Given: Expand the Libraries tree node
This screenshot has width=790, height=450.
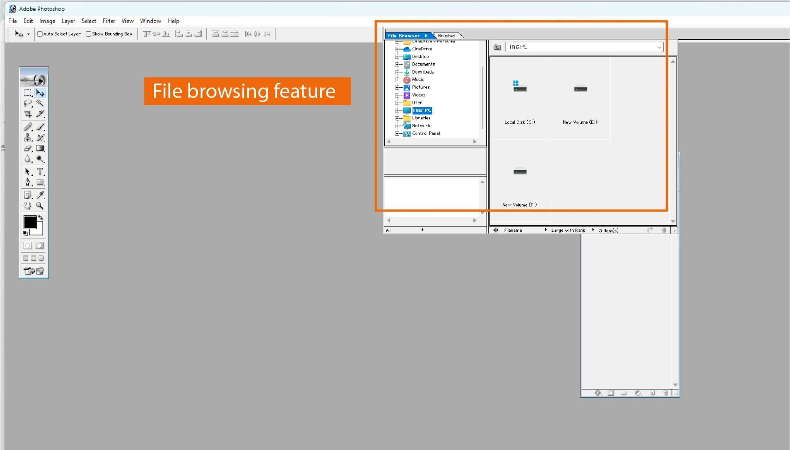Looking at the screenshot, I should (x=397, y=118).
